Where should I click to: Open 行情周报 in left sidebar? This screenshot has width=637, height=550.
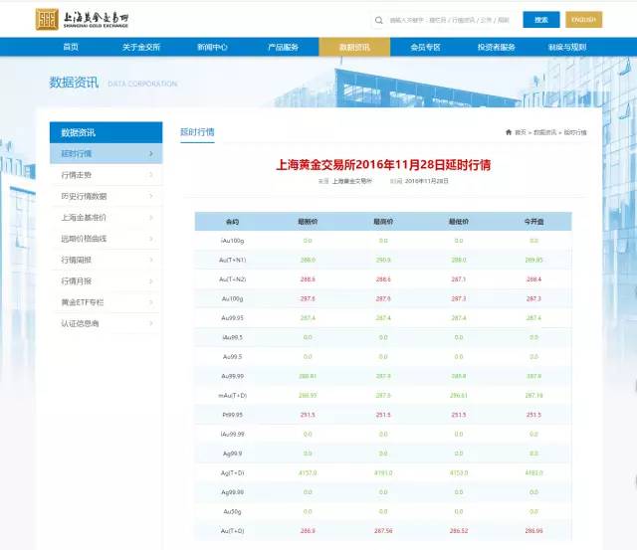pyautogui.click(x=106, y=260)
